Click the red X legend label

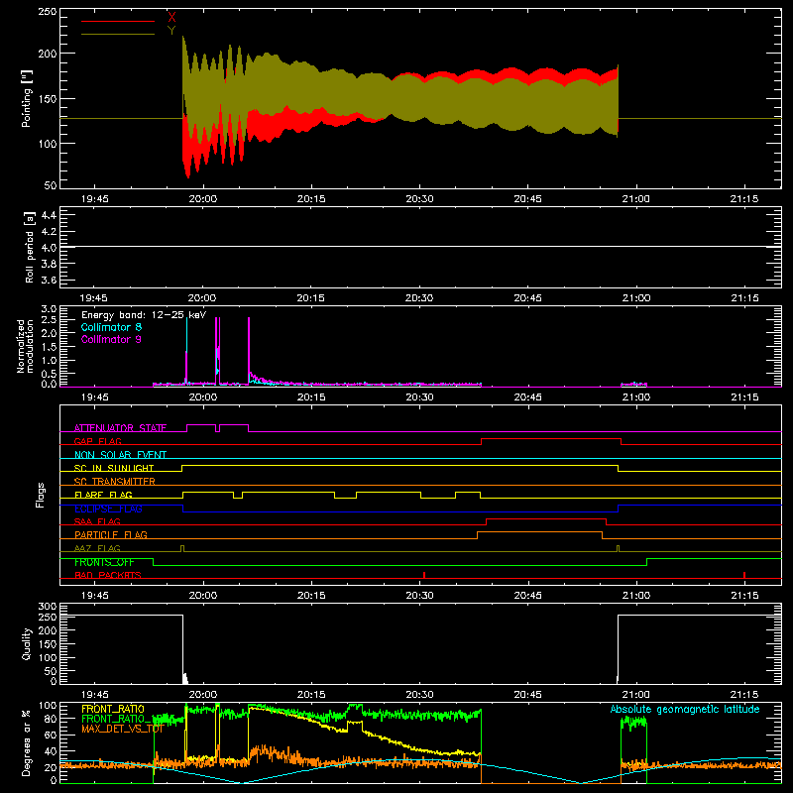(171, 18)
